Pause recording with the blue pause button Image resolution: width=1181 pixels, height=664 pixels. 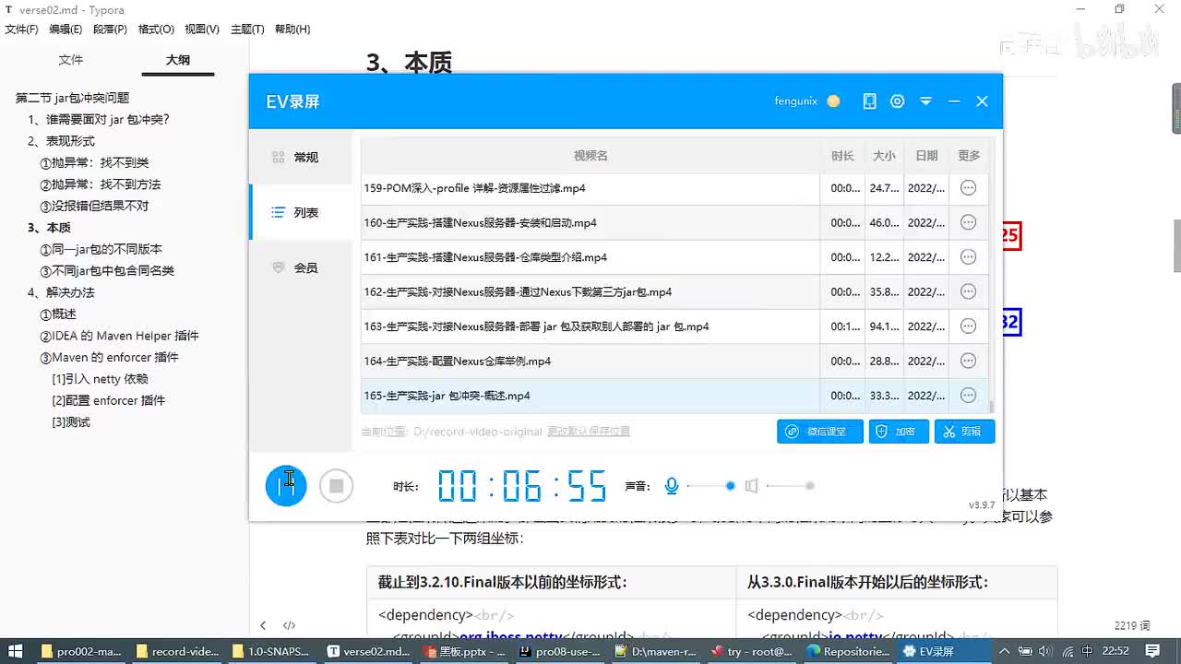click(x=286, y=486)
